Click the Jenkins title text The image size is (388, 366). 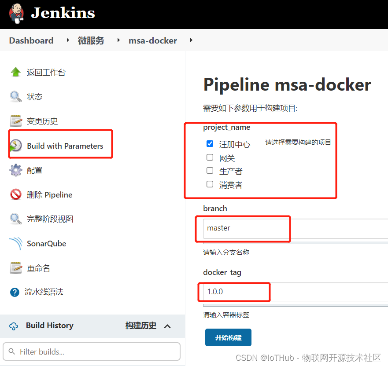(63, 13)
